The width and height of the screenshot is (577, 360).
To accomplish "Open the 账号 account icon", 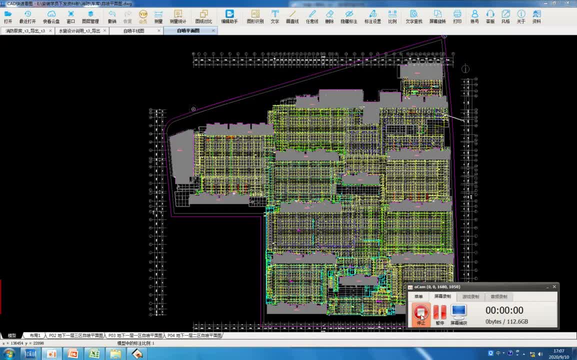I will (x=474, y=17).
